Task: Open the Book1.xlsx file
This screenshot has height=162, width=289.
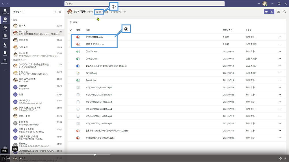Action: 91,80
